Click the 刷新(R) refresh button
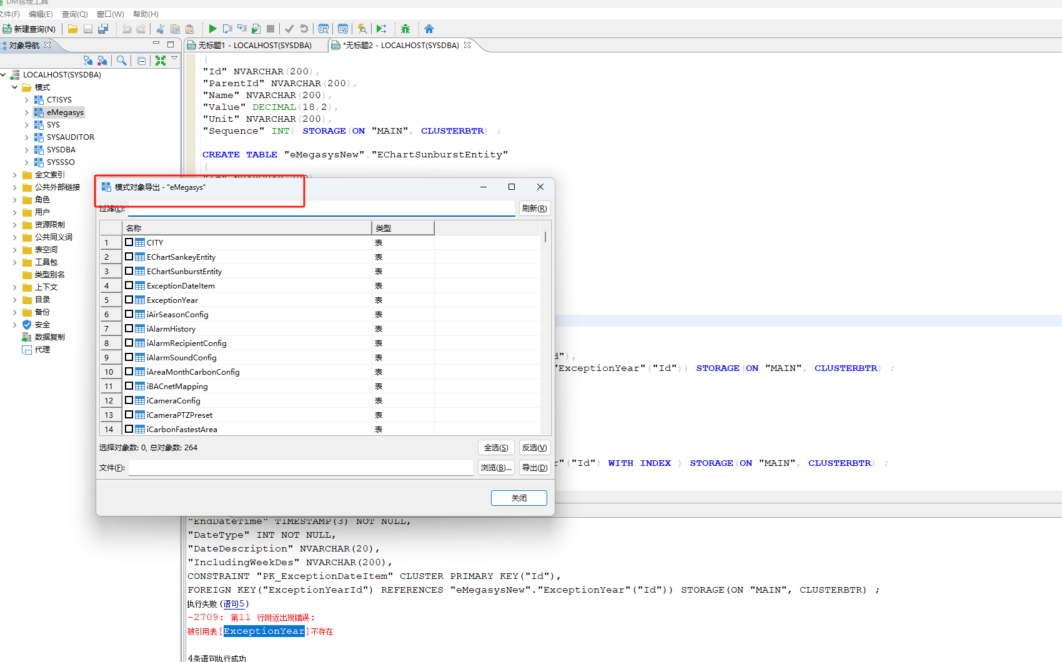 [x=535, y=209]
